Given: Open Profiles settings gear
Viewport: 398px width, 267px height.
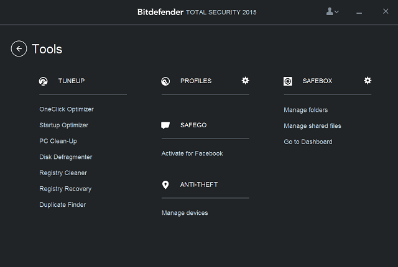Looking at the screenshot, I should coord(246,81).
